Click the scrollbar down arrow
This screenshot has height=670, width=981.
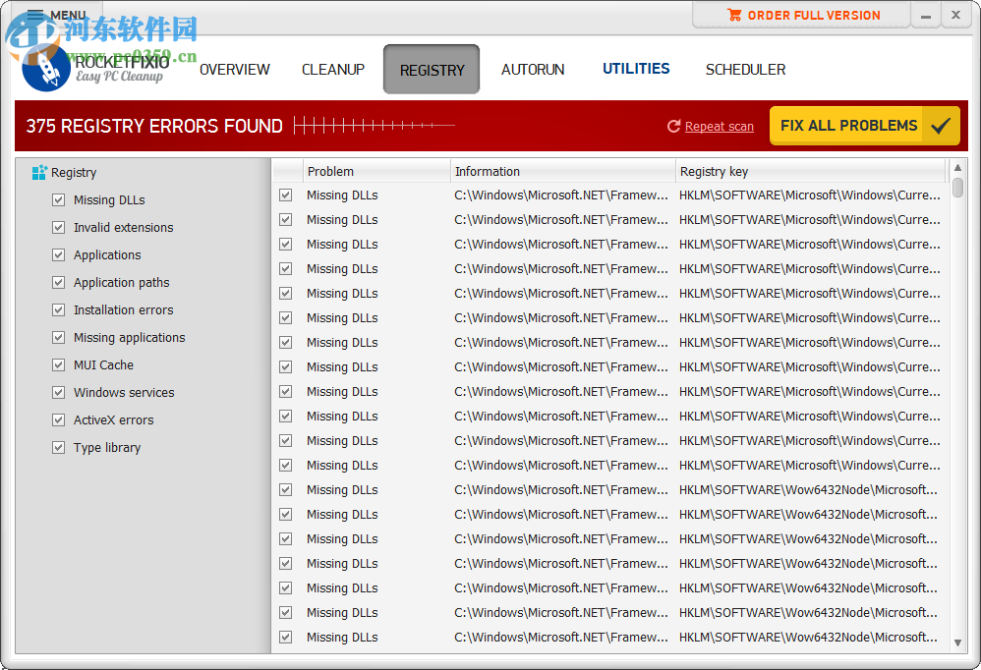[x=957, y=643]
